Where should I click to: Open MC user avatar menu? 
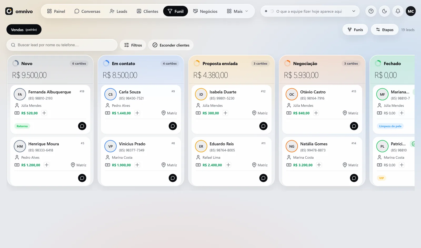(411, 11)
